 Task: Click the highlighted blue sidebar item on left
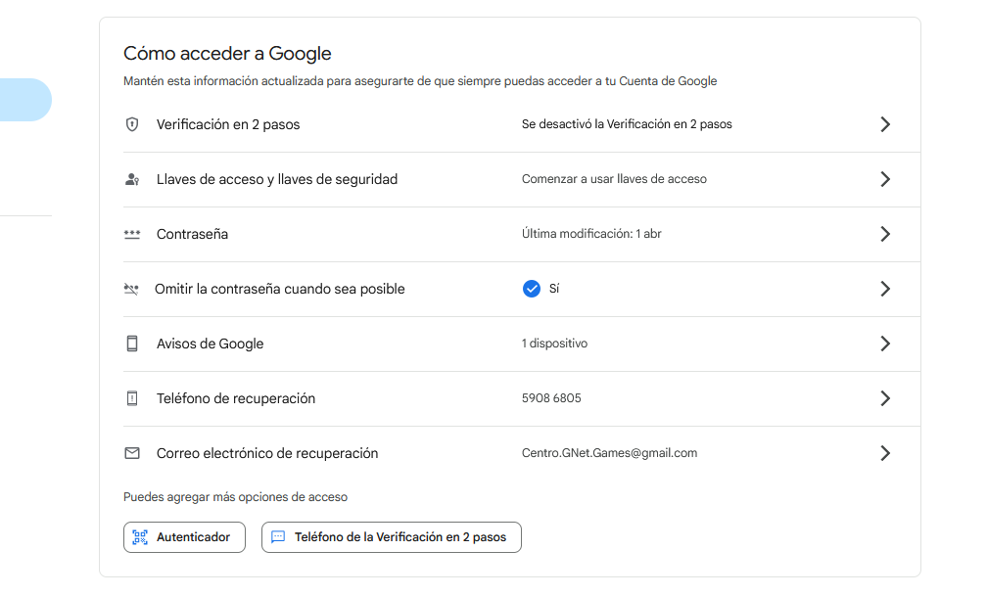click(x=24, y=100)
